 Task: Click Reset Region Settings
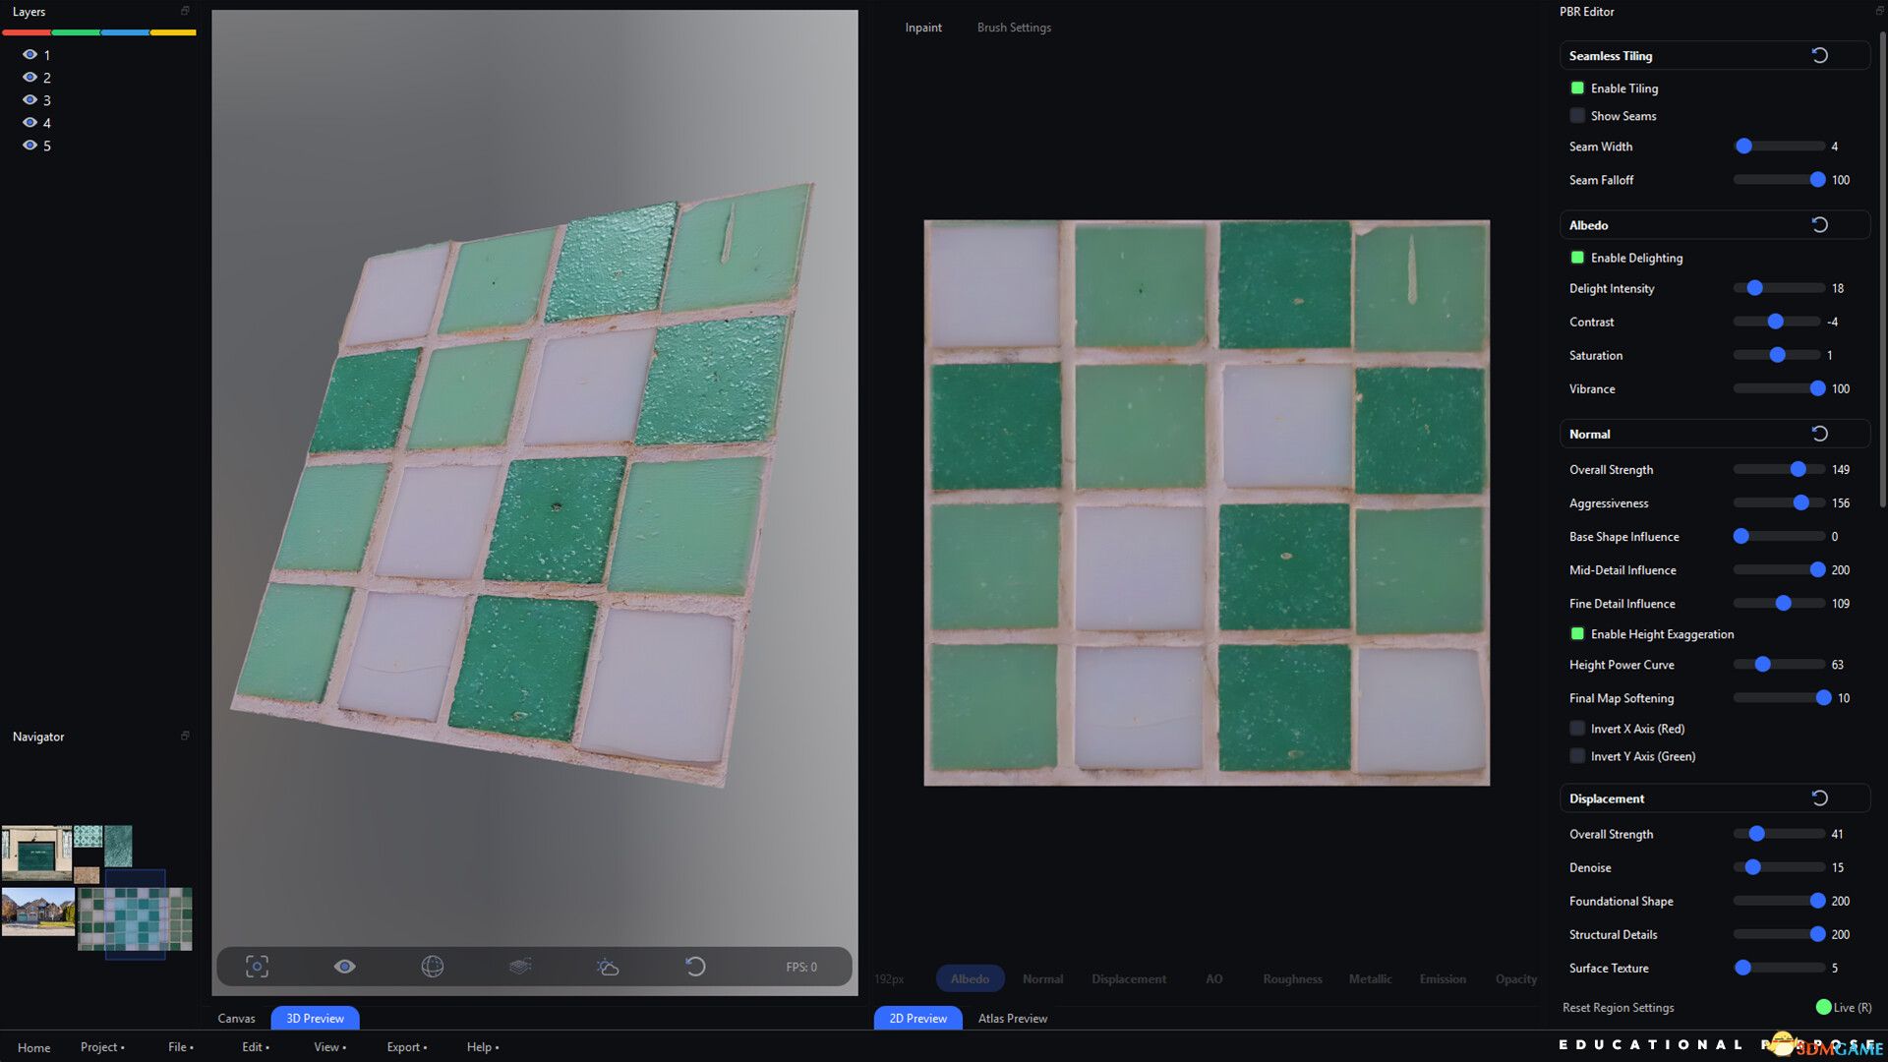pos(1619,1007)
